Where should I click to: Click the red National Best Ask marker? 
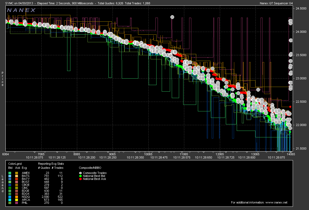tap(80, 179)
